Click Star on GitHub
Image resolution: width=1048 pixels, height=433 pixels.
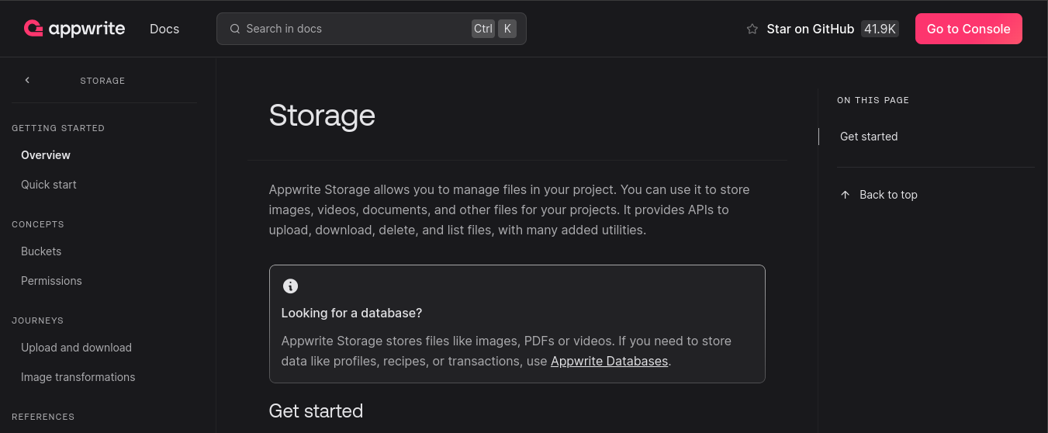pyautogui.click(x=810, y=29)
